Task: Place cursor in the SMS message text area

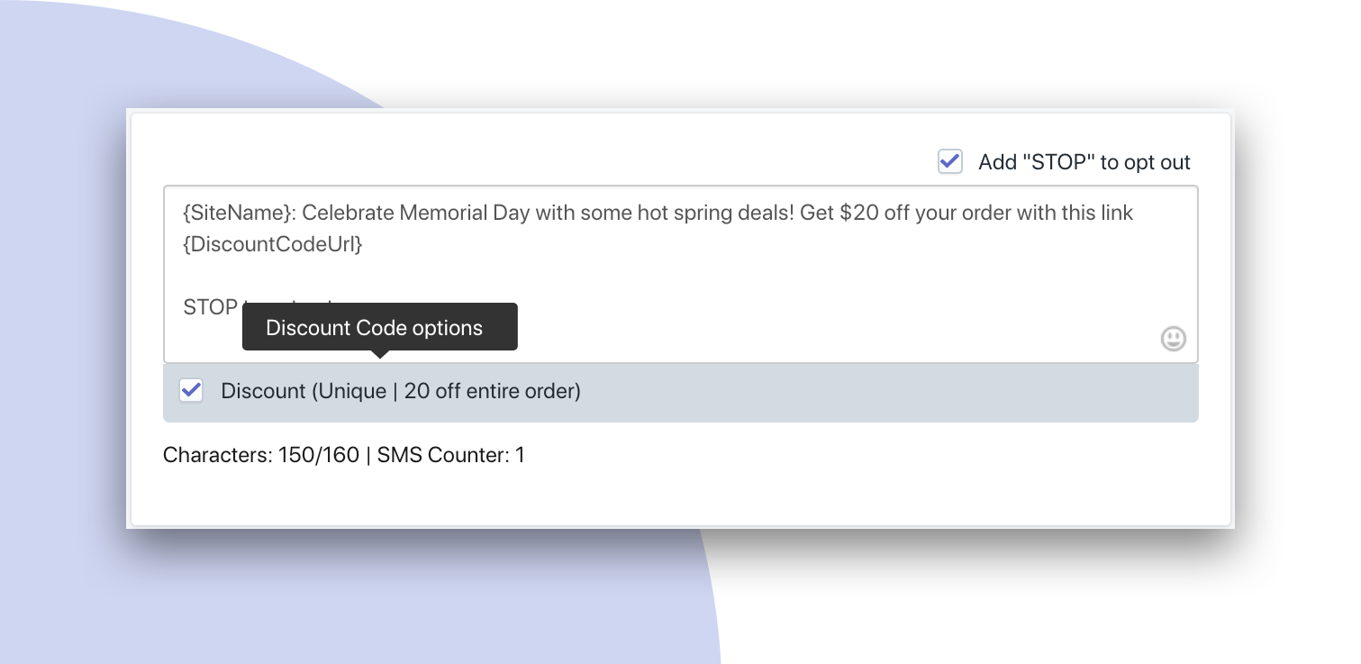Action: tap(680, 274)
